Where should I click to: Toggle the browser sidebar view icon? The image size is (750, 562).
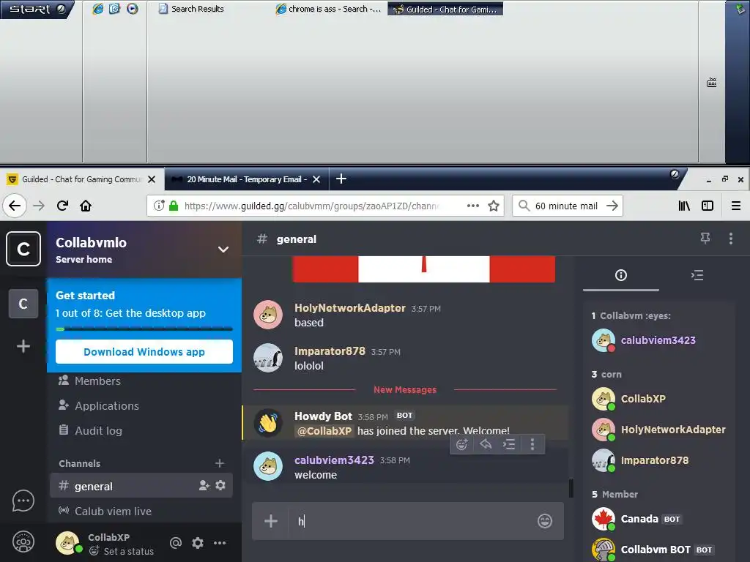[707, 206]
